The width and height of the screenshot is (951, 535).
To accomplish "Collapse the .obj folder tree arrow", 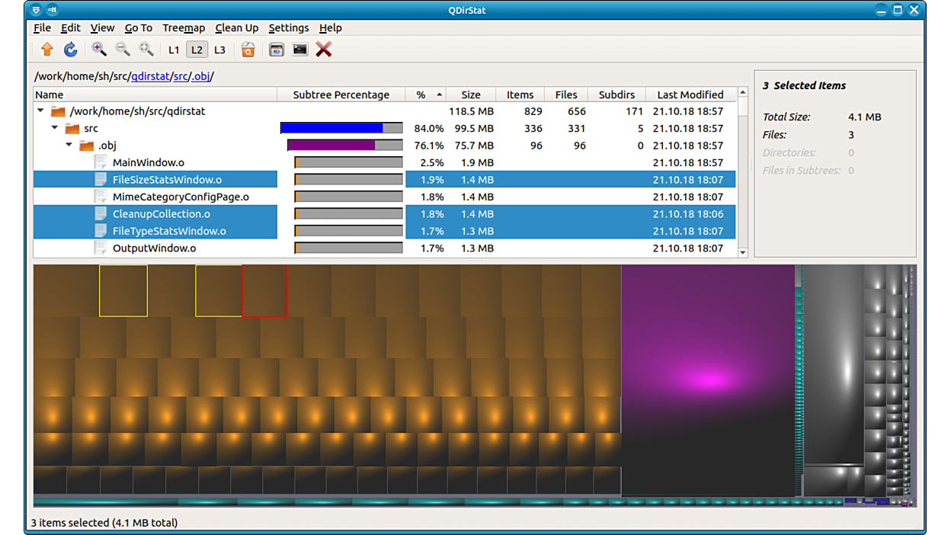I will pos(69,146).
